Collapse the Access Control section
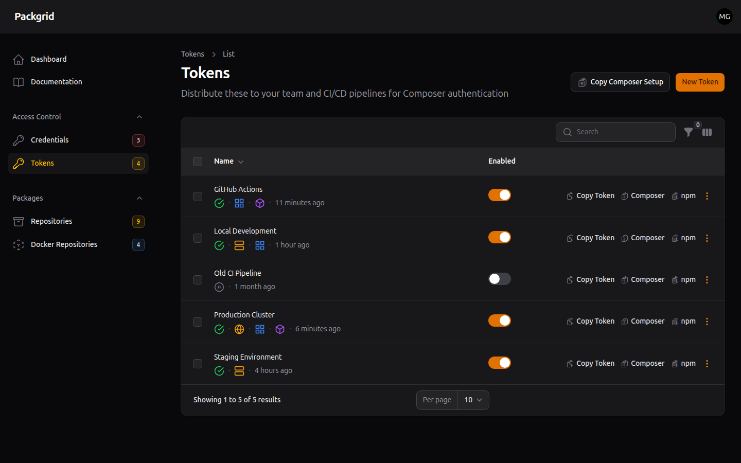The height and width of the screenshot is (463, 741). point(139,117)
